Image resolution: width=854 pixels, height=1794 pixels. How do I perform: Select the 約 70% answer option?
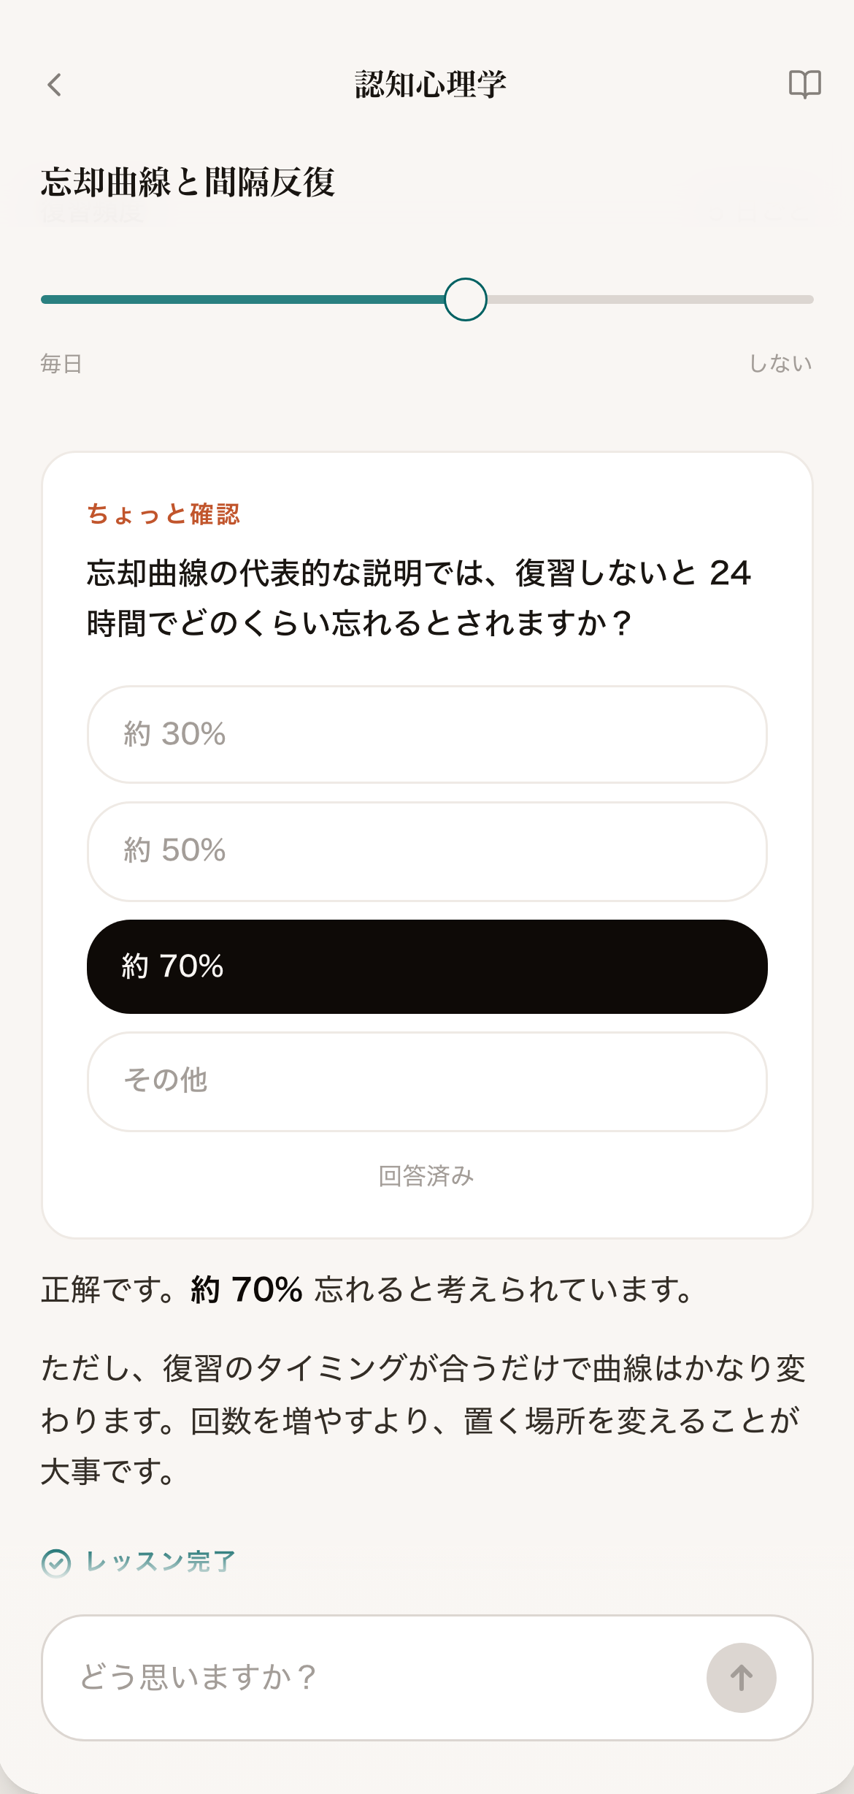(427, 966)
